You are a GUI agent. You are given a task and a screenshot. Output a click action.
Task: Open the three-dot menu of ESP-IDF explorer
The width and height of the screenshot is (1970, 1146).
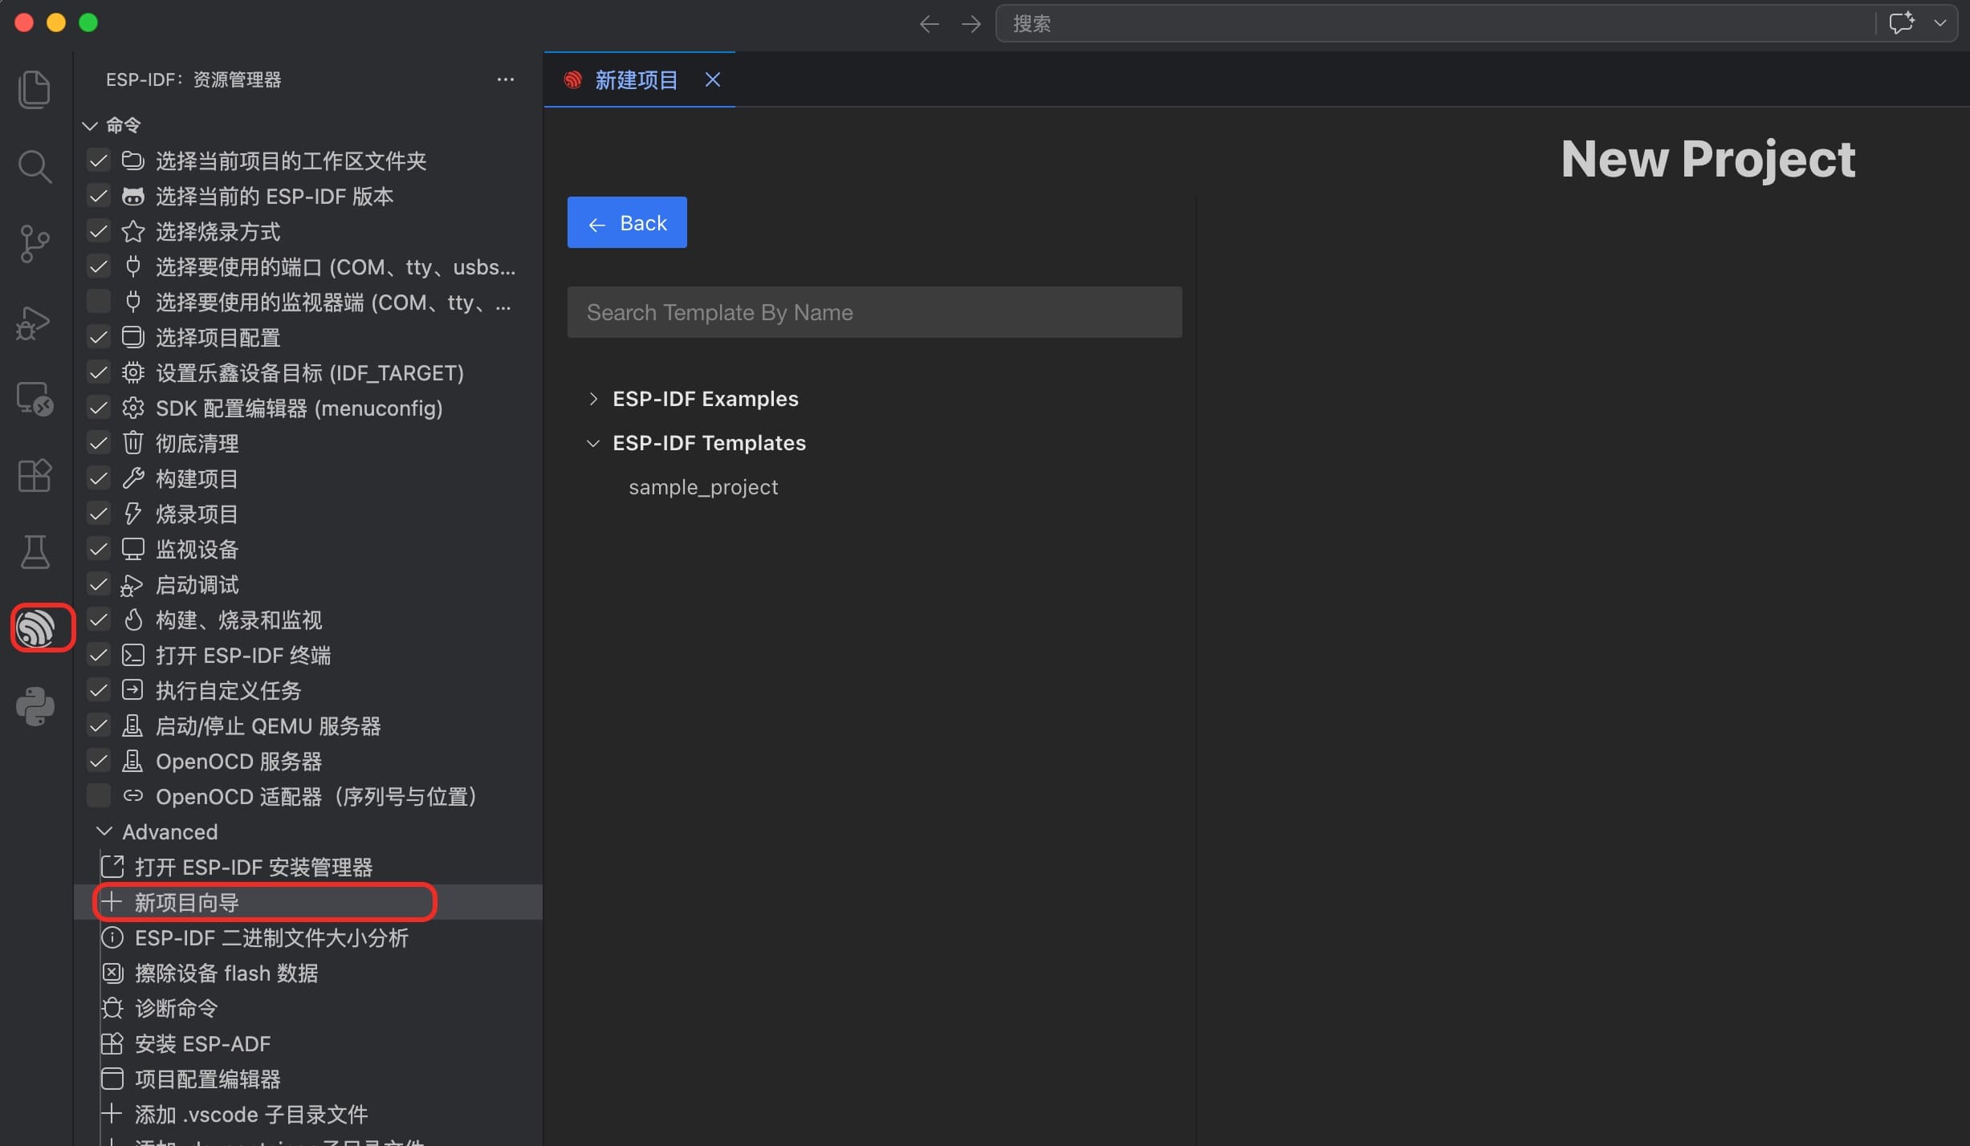pos(505,79)
